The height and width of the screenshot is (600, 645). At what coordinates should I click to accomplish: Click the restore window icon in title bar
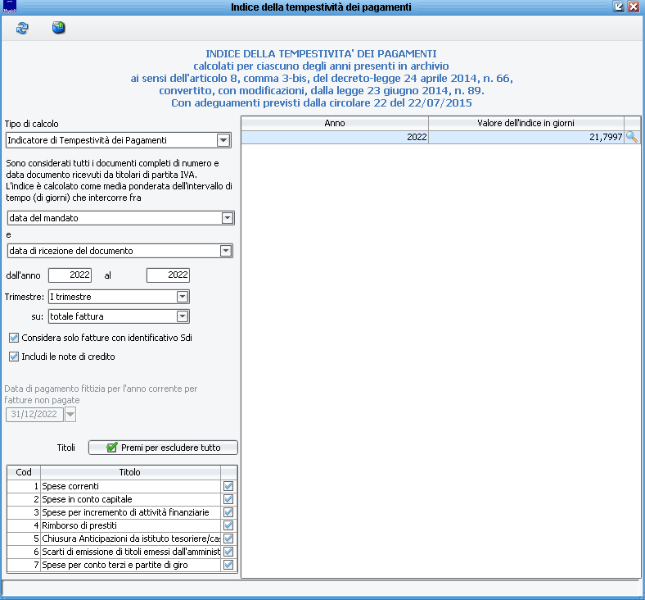pos(619,7)
